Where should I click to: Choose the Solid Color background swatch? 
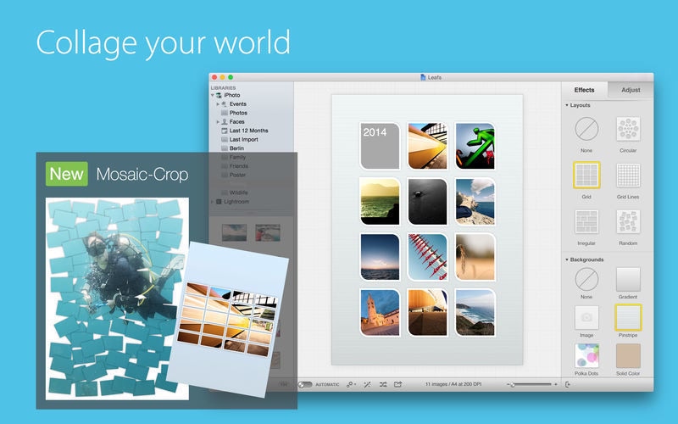coord(628,356)
